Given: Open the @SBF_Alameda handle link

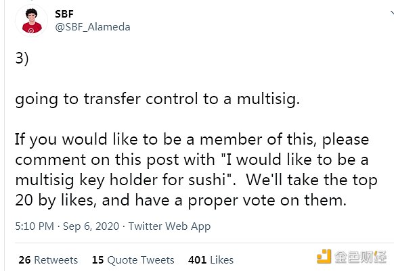Looking at the screenshot, I should 93,27.
